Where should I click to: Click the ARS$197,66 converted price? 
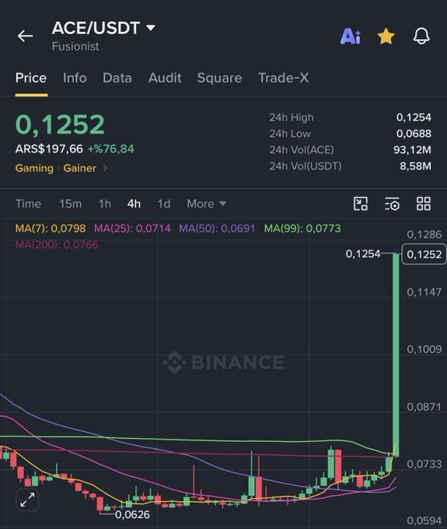click(49, 149)
